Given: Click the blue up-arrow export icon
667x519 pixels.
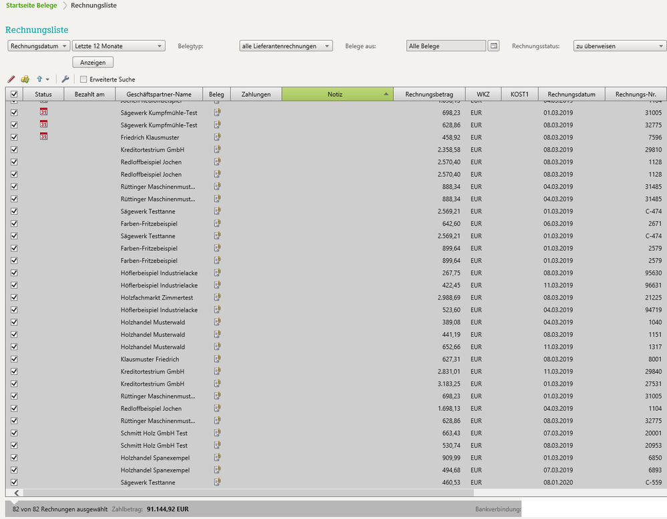Looking at the screenshot, I should coord(40,79).
